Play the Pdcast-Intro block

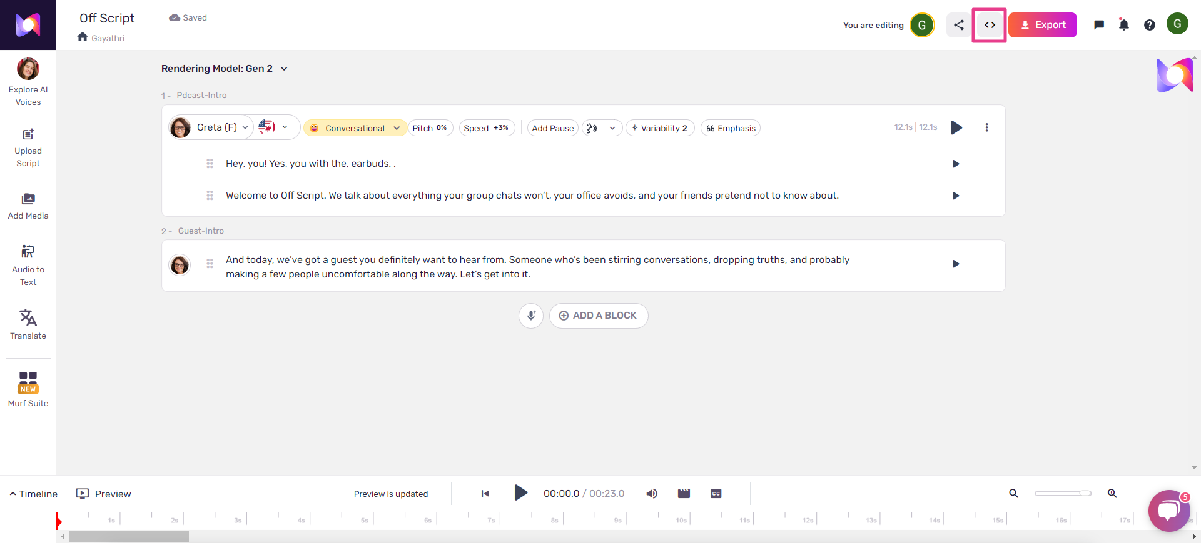pos(956,127)
